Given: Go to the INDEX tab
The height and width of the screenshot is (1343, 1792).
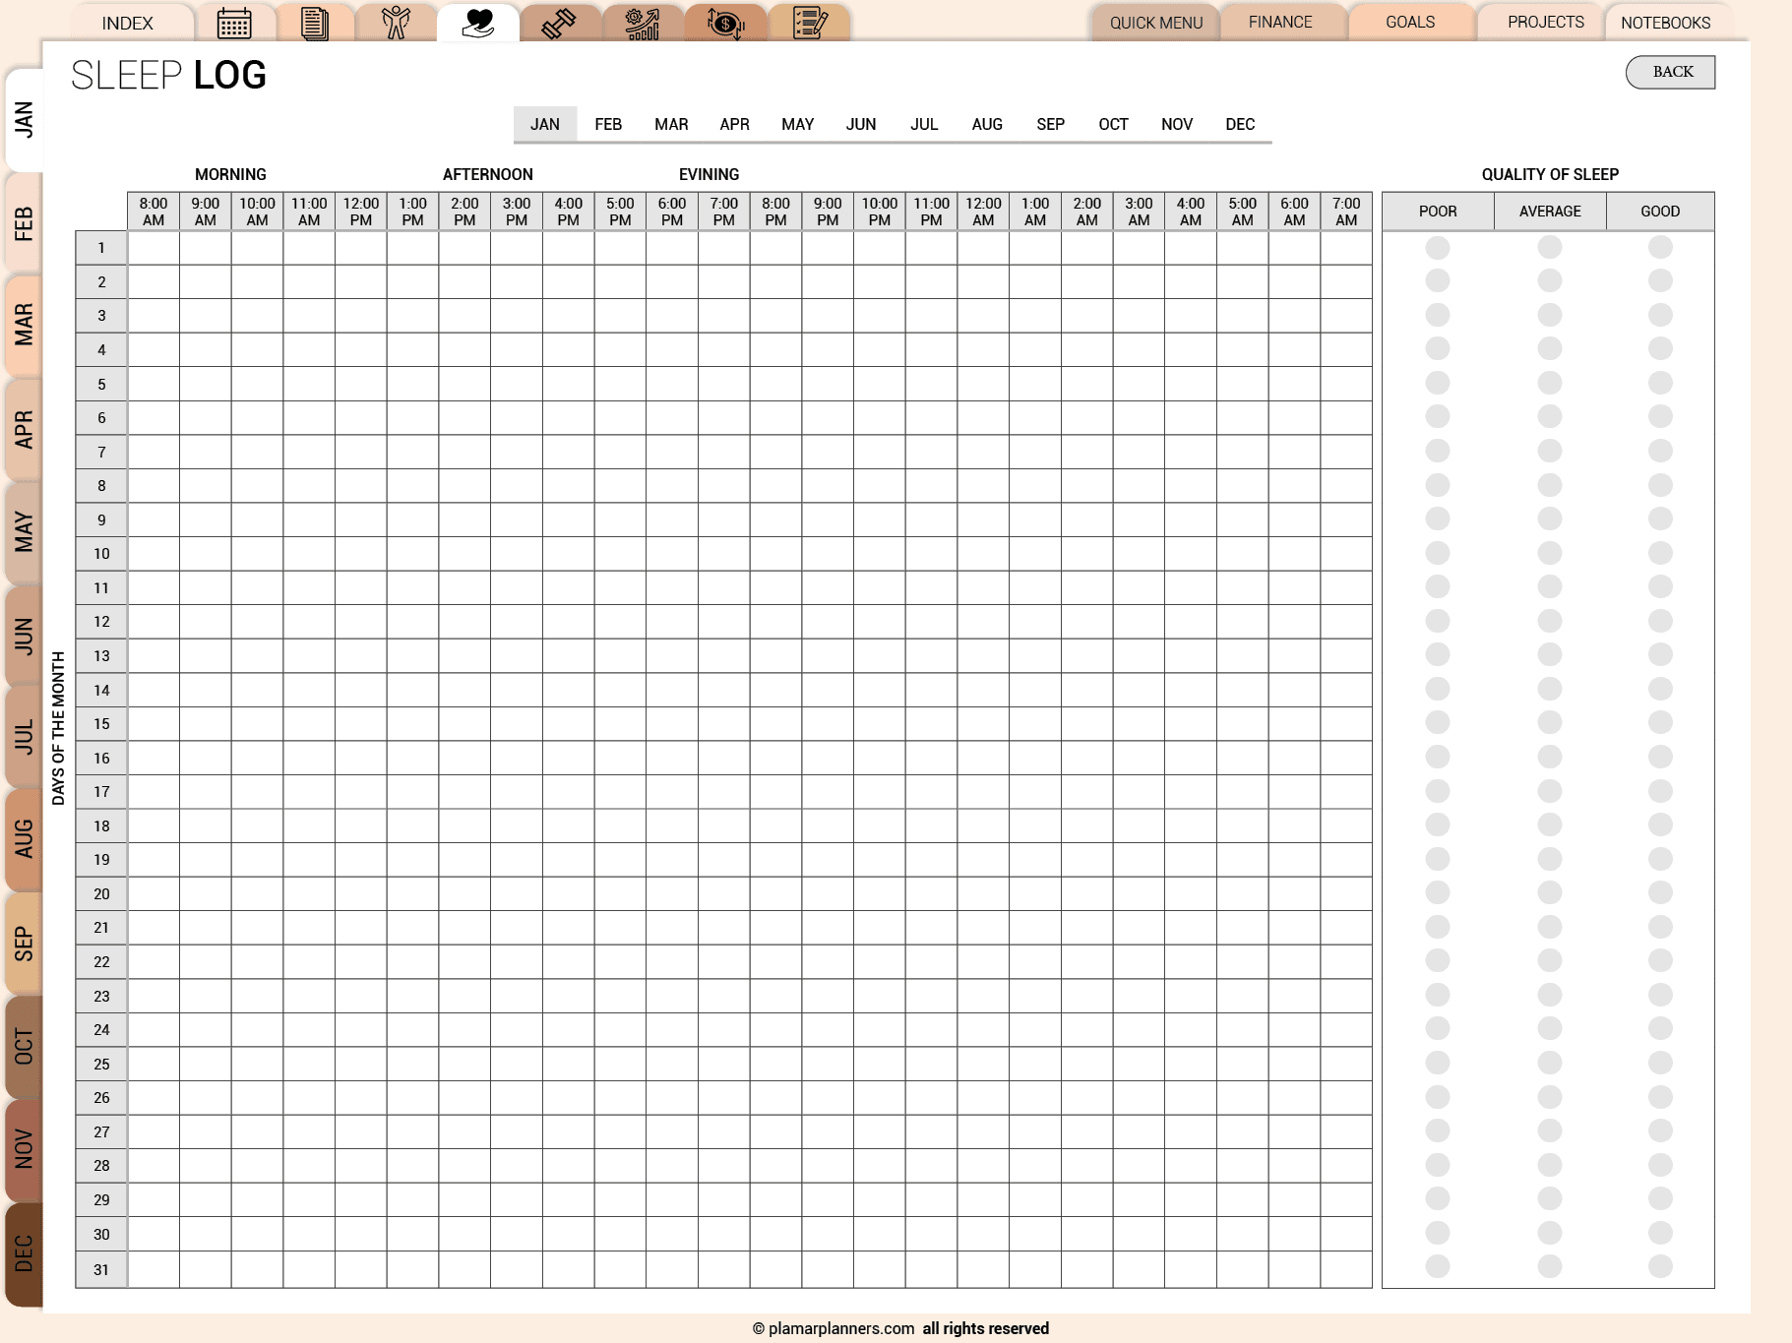Looking at the screenshot, I should point(128,23).
